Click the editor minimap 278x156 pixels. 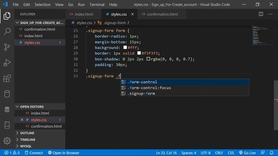tap(262, 36)
